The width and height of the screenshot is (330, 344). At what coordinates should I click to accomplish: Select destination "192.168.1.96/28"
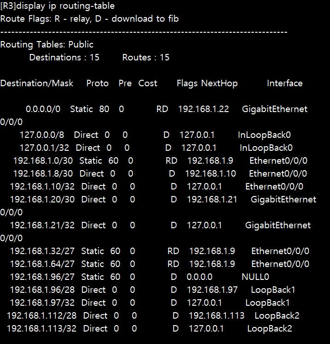pos(42,290)
